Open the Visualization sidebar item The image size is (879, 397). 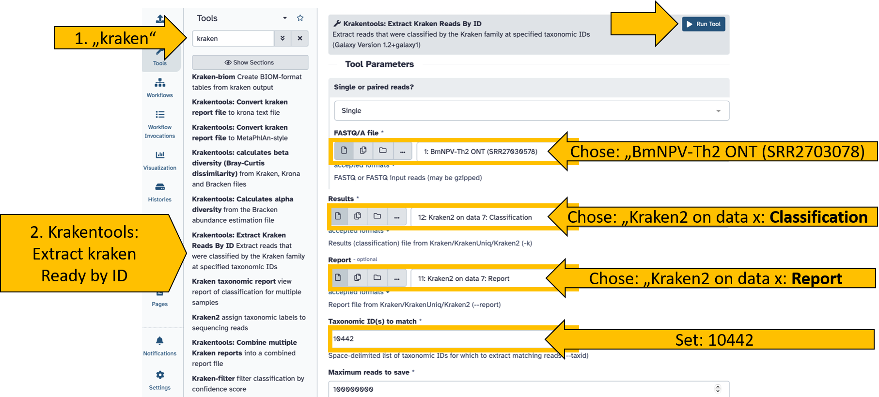pyautogui.click(x=160, y=161)
